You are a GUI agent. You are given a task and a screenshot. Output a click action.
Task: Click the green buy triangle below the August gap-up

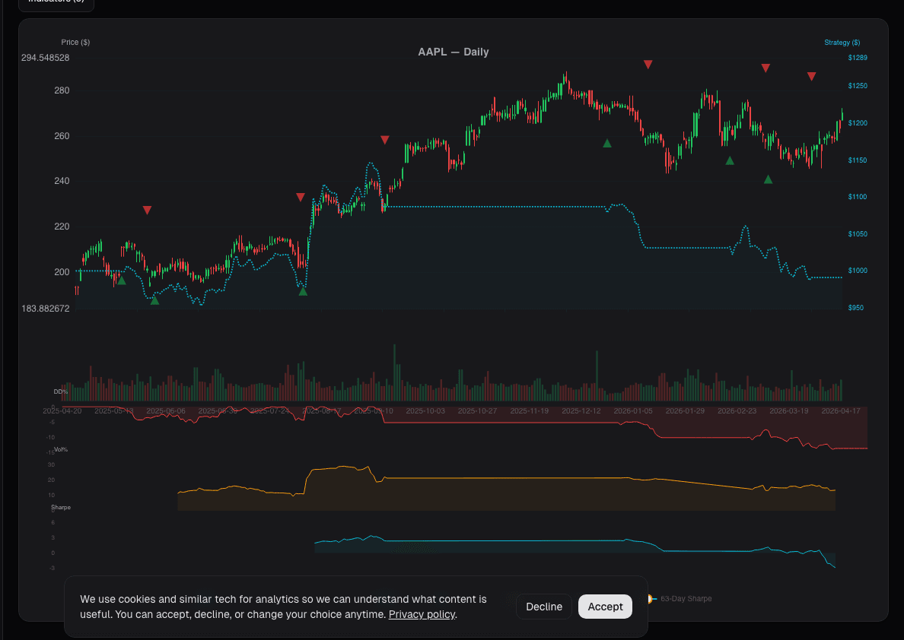coord(302,290)
